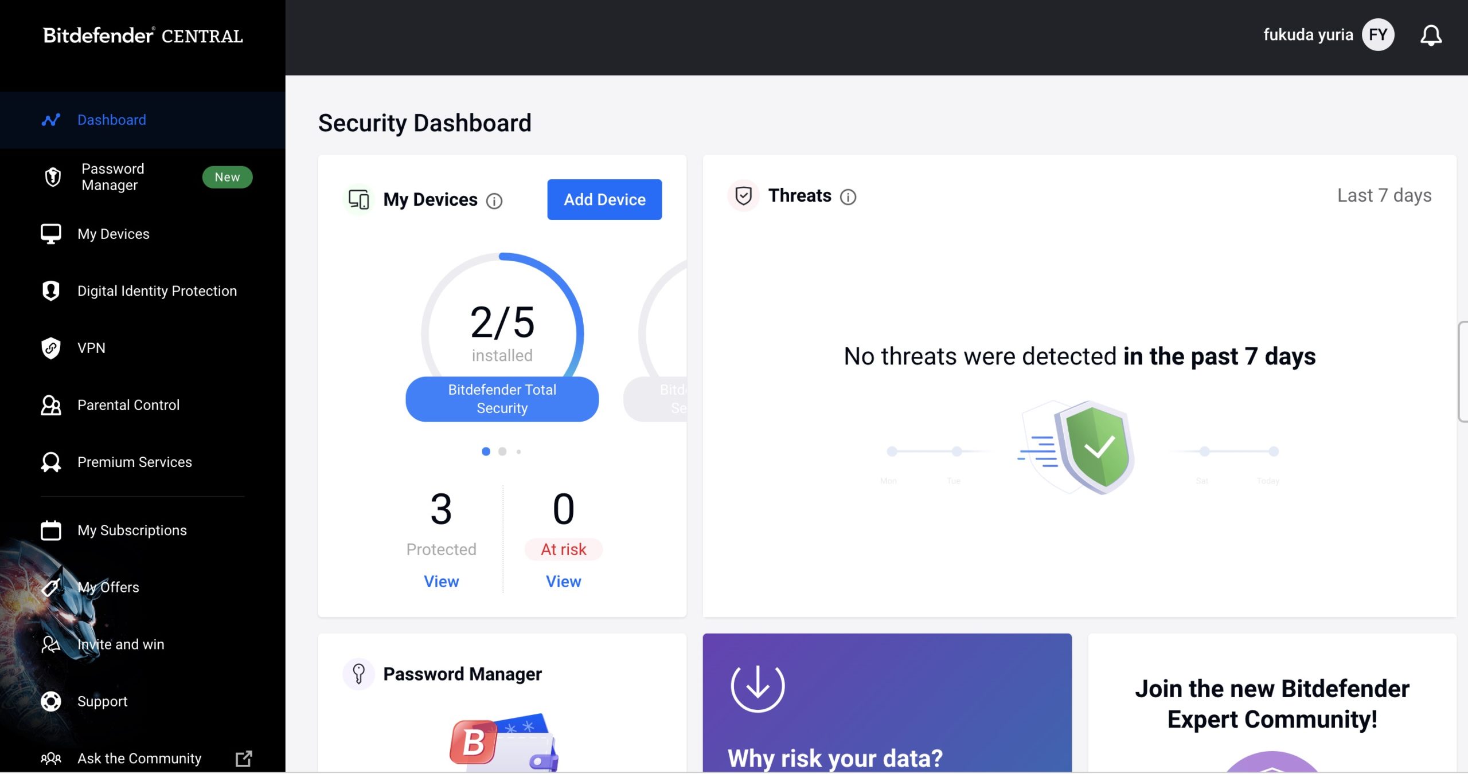The height and width of the screenshot is (774, 1468).
Task: Open Support in the sidebar
Action: click(x=143, y=701)
